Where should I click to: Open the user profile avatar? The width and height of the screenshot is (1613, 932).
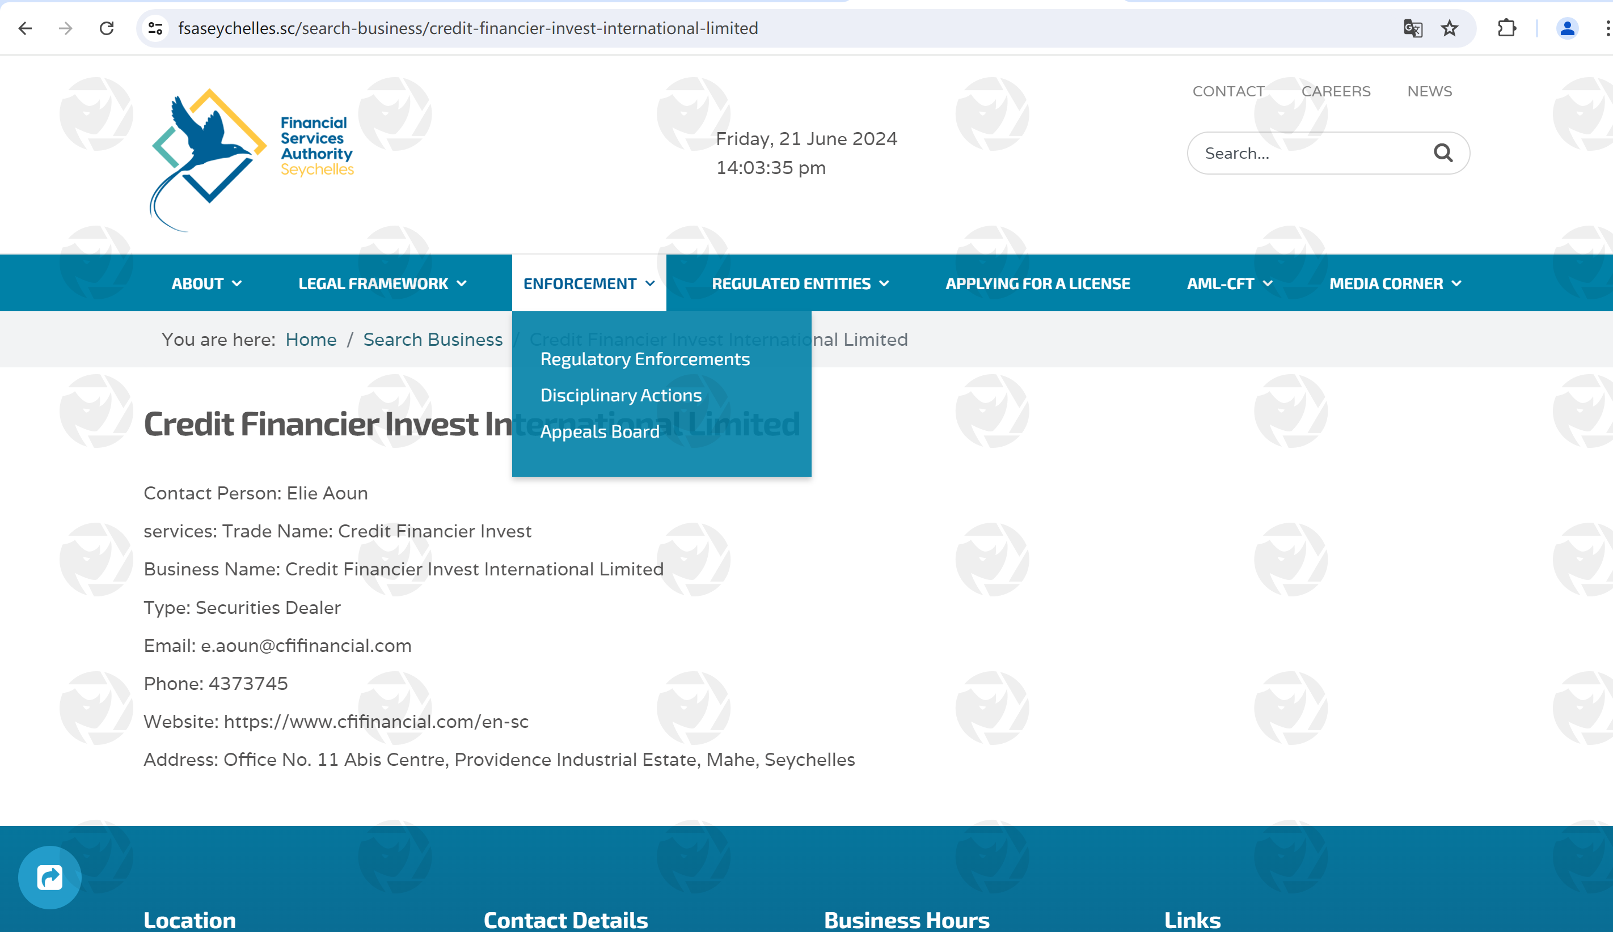(1567, 28)
